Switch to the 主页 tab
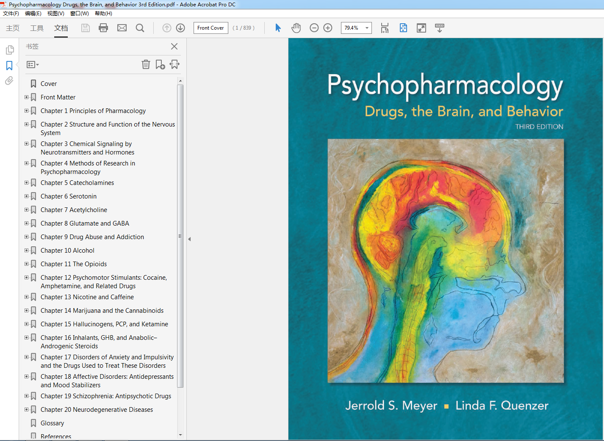The height and width of the screenshot is (441, 604). click(x=13, y=28)
